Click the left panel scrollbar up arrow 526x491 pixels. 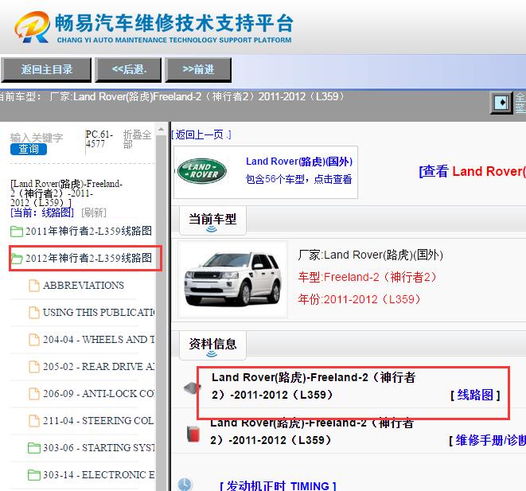point(162,129)
